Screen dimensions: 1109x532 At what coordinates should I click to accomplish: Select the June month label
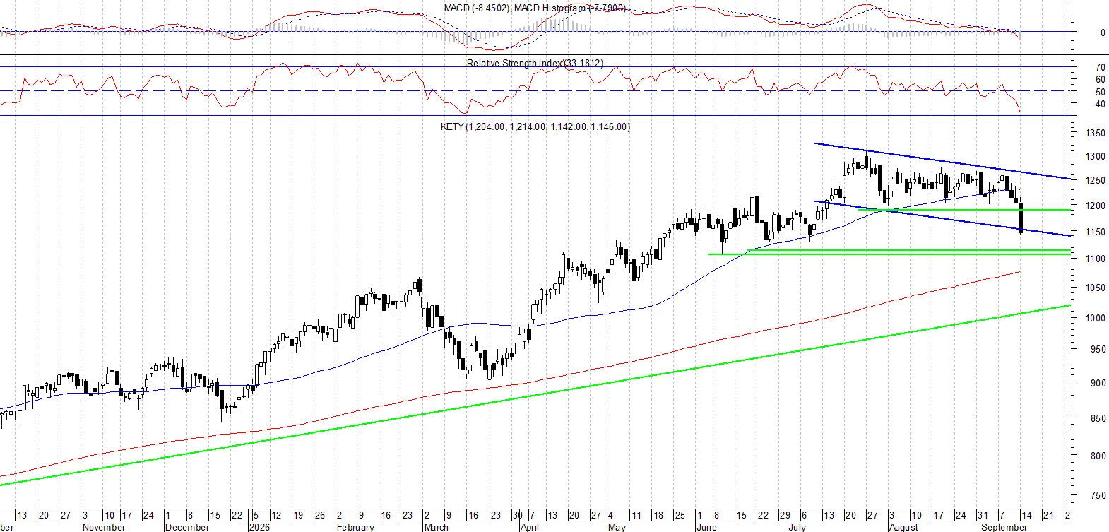point(706,527)
